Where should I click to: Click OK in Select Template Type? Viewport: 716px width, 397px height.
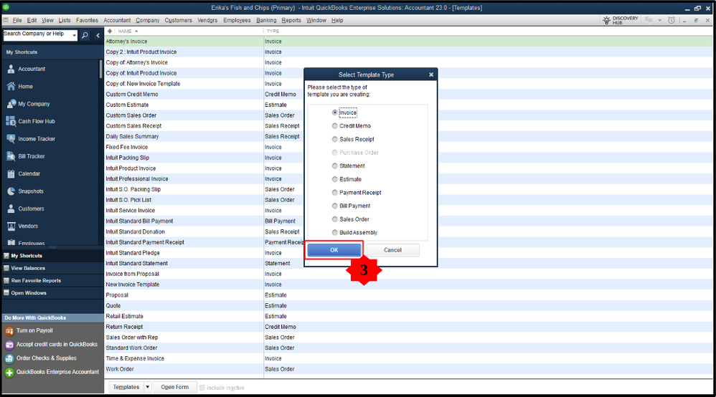coord(334,250)
